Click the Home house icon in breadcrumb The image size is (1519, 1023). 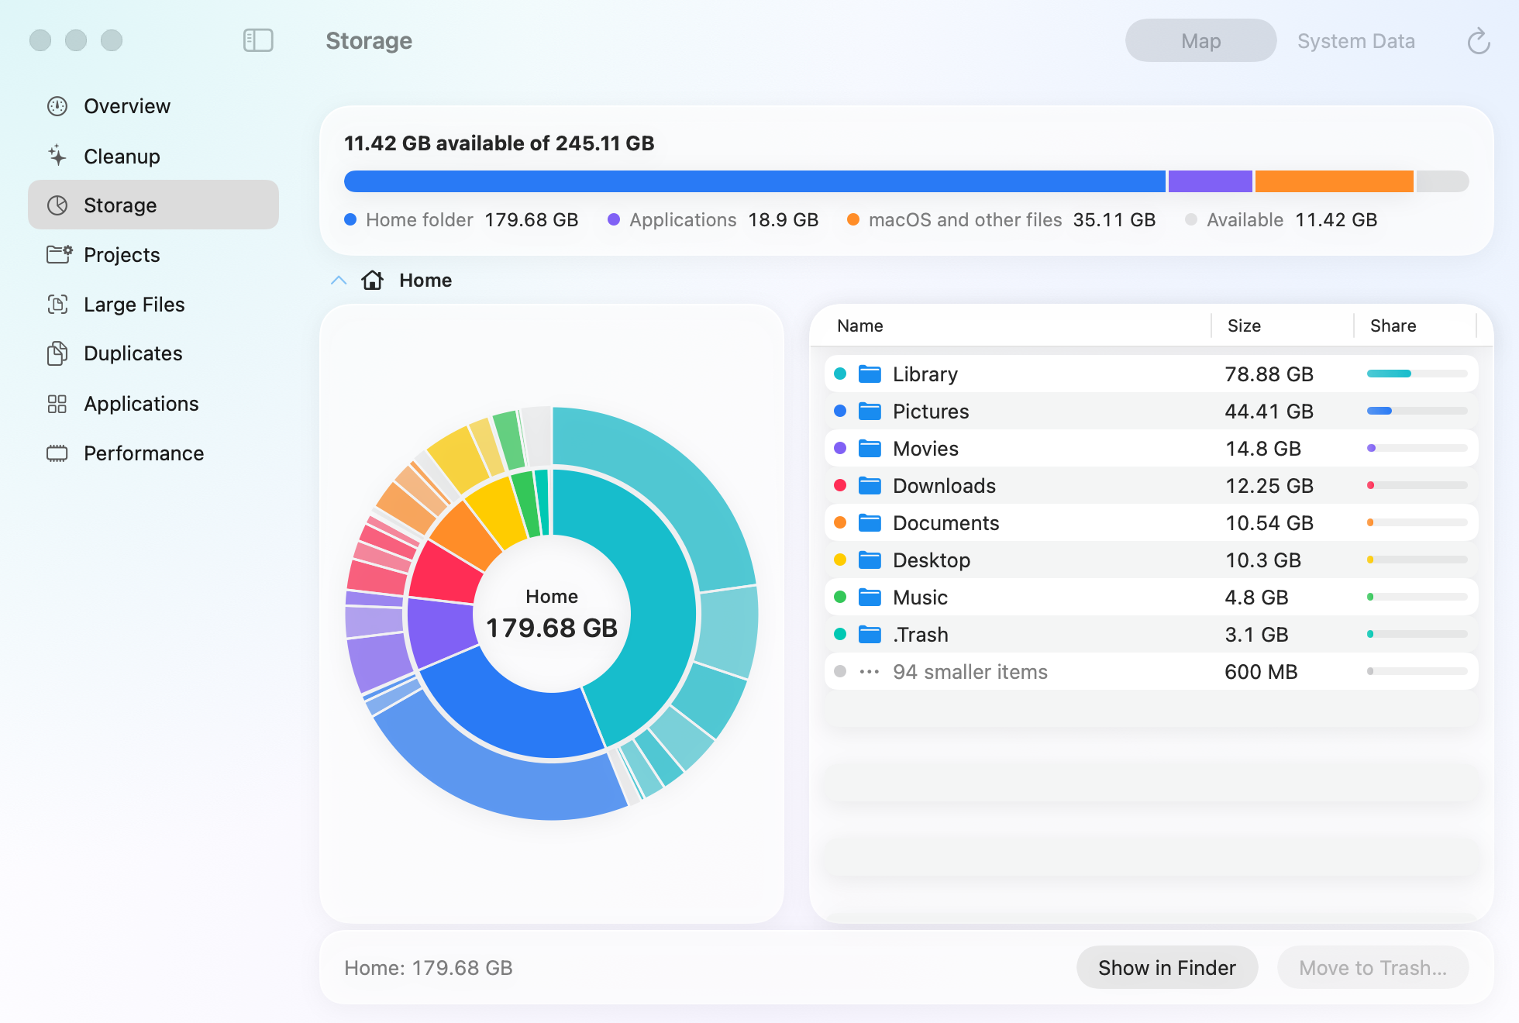(x=373, y=280)
